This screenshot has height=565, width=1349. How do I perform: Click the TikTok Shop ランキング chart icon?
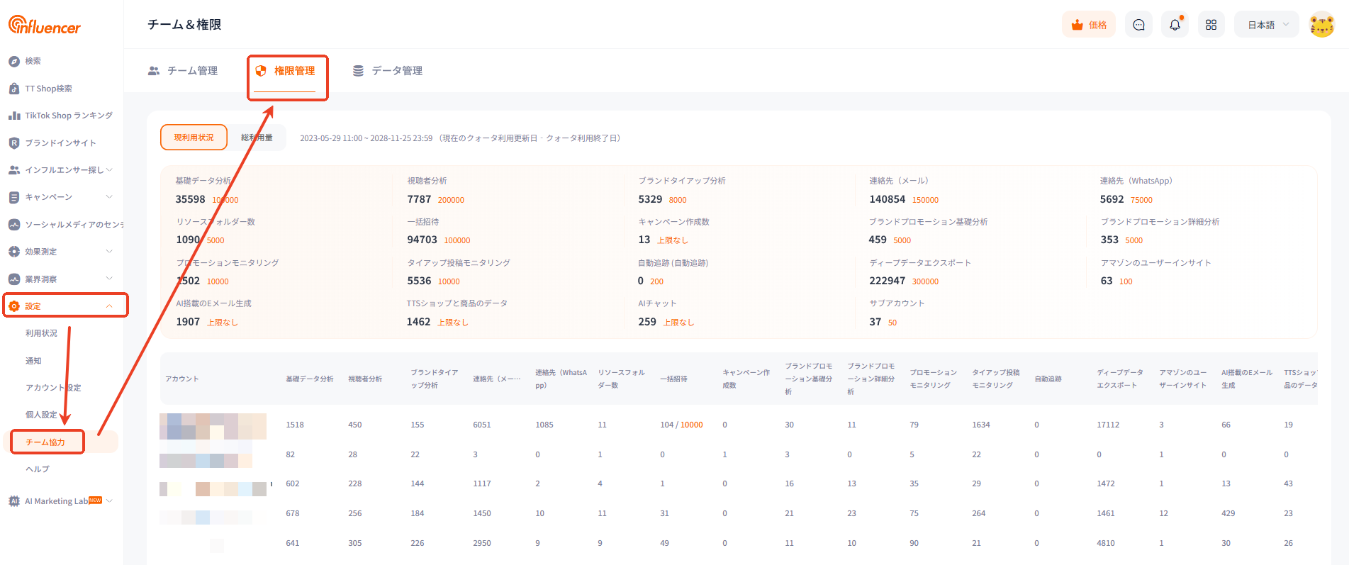[14, 116]
